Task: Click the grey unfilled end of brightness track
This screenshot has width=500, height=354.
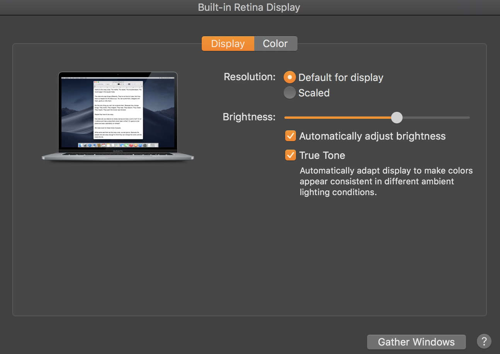Action: (437, 118)
